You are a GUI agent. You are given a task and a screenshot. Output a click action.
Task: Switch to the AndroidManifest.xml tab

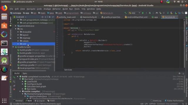(x=137, y=17)
